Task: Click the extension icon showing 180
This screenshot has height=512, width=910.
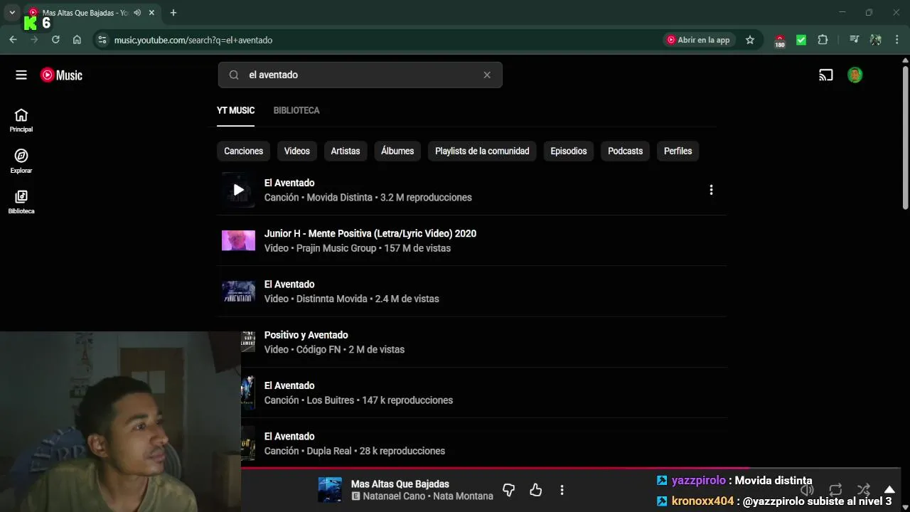Action: 780,41
